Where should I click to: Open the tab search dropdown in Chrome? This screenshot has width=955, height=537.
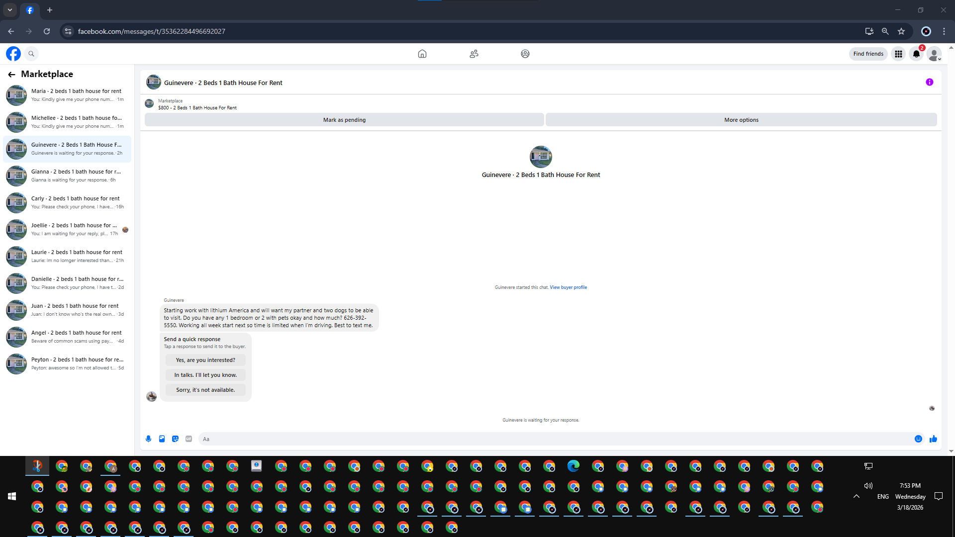(x=10, y=10)
